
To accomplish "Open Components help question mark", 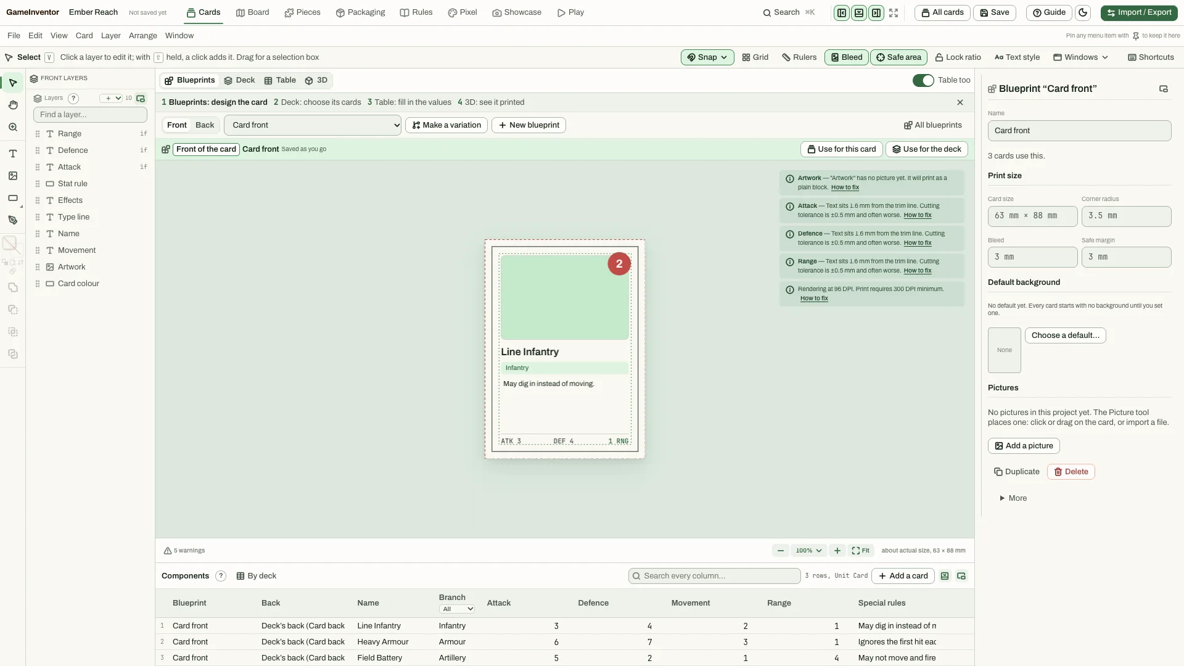I will coord(221,576).
